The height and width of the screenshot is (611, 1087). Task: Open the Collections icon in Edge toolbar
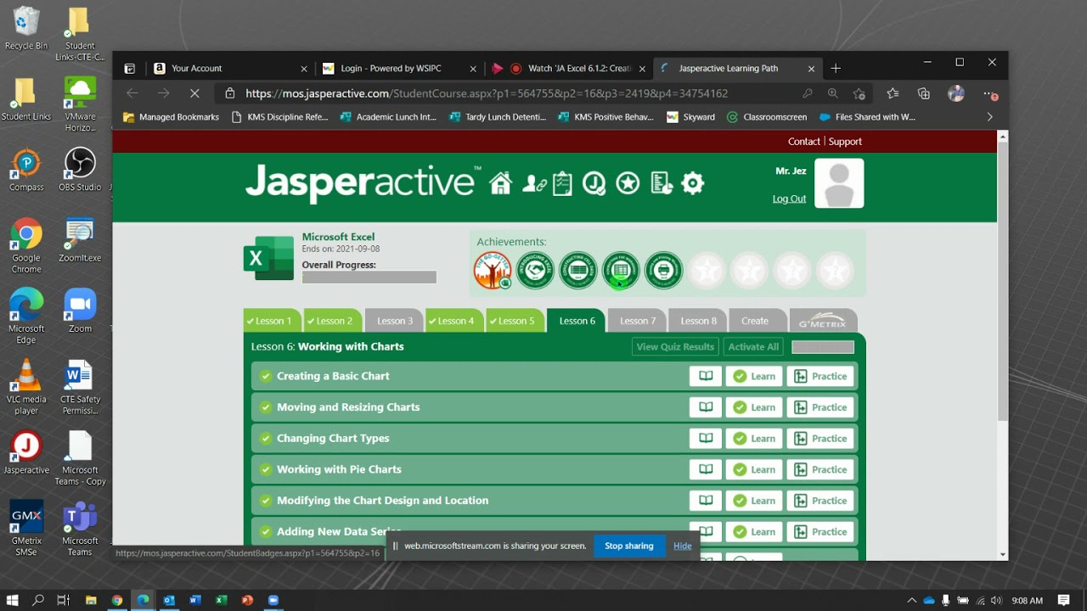point(924,93)
